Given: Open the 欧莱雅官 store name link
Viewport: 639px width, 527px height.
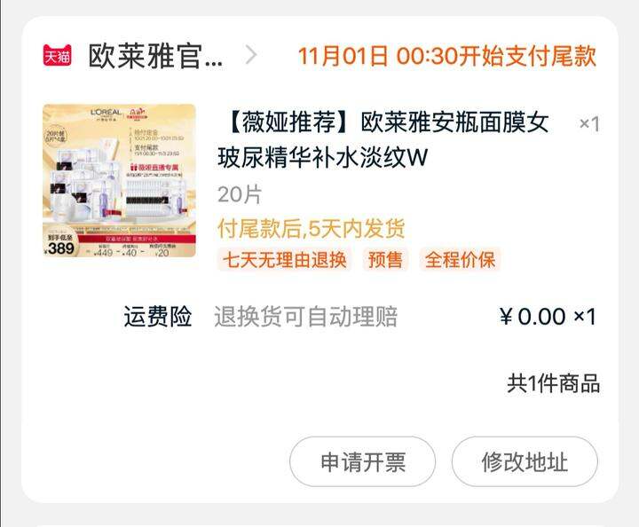Looking at the screenshot, I should click(x=155, y=56).
